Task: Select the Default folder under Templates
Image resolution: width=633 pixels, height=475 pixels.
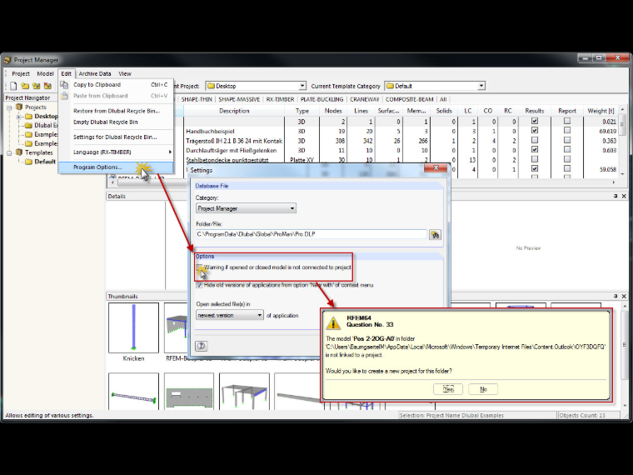Action: [40, 162]
